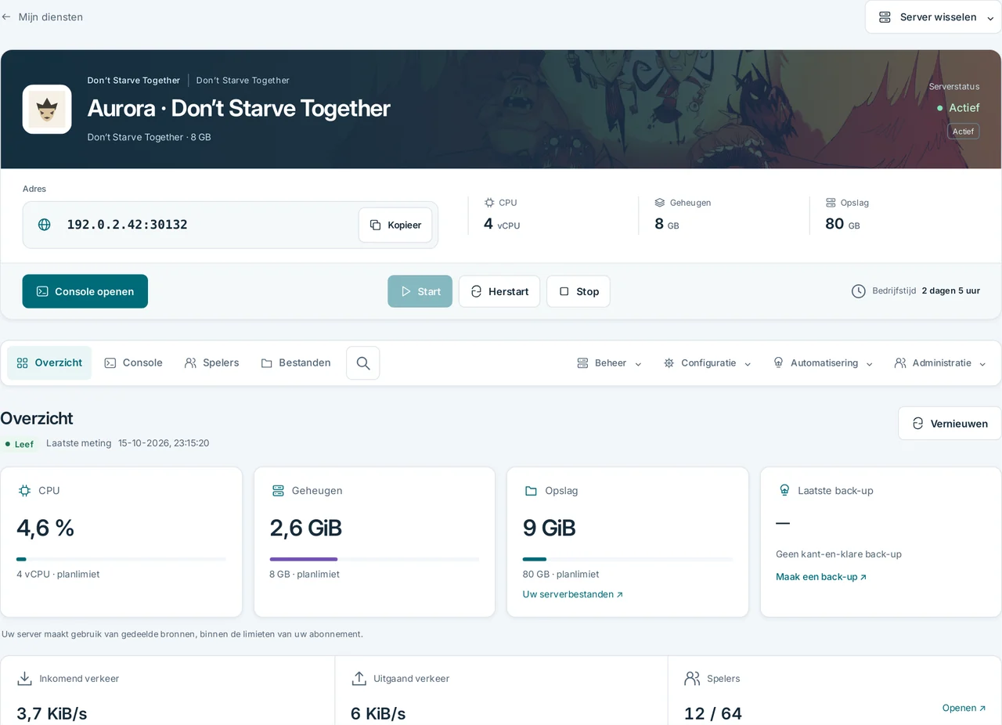Follow the Maak een back-up link
1002x725 pixels.
pyautogui.click(x=821, y=577)
